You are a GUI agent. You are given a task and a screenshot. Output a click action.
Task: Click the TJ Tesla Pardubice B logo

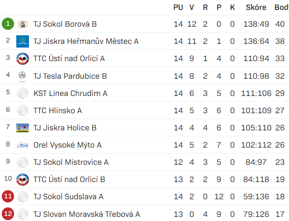click(22, 76)
